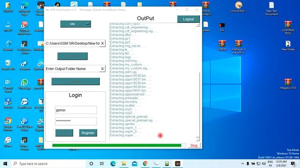Select the 'Extracting dtbo' log line

(x=123, y=35)
